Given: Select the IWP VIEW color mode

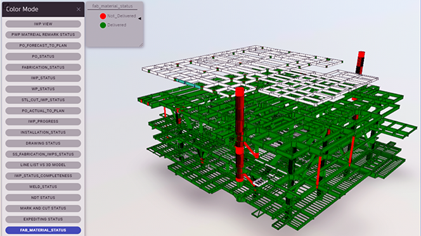Looking at the screenshot, I should click(x=43, y=24).
